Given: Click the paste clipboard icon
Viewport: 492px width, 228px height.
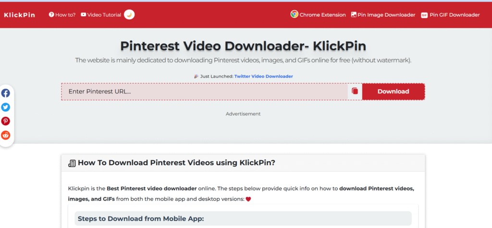Looking at the screenshot, I should pyautogui.click(x=355, y=91).
